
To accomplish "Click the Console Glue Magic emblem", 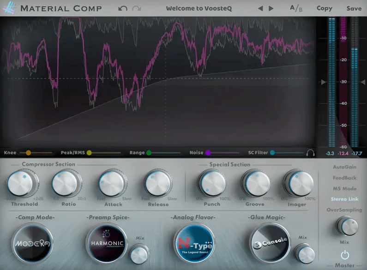I will [x=270, y=242].
